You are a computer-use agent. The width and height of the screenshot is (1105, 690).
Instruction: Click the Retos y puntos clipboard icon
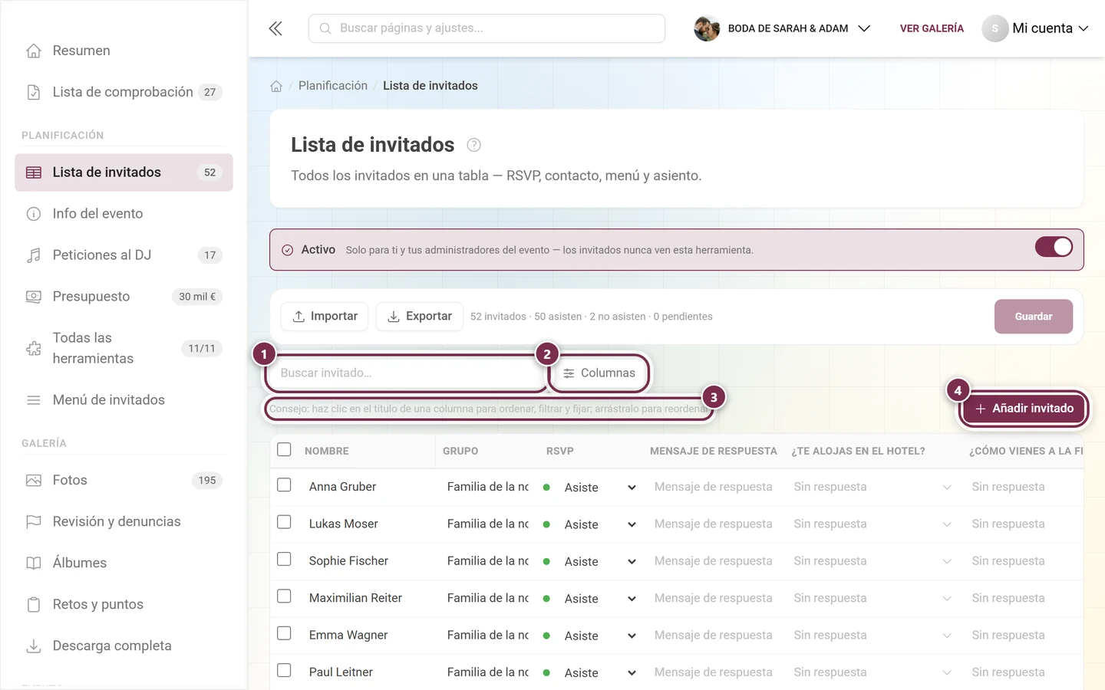34,605
